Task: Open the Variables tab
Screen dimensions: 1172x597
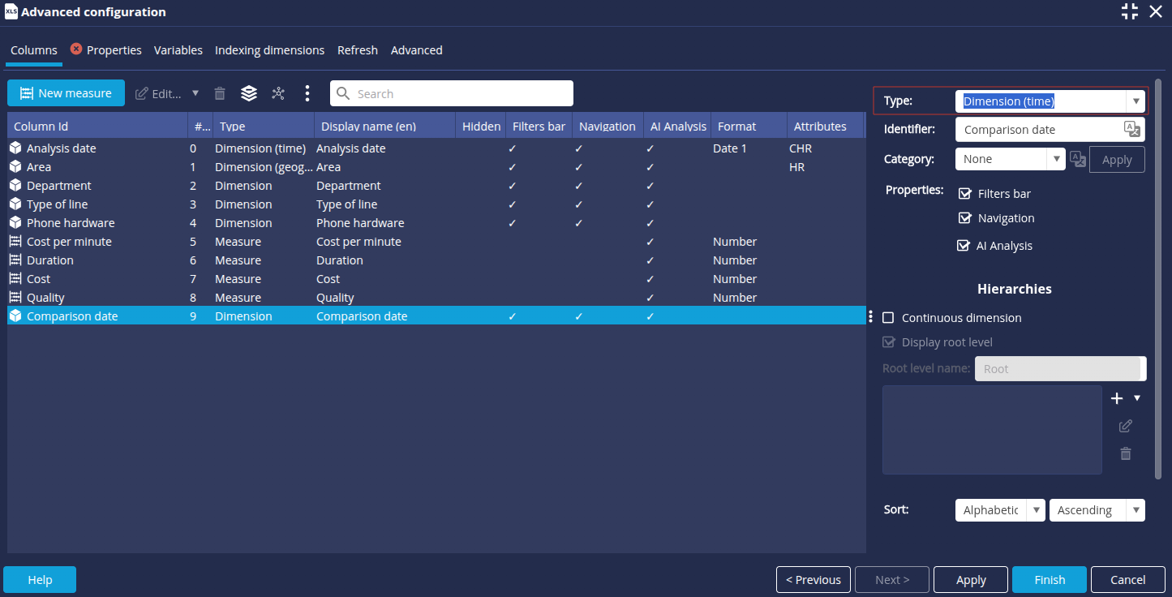Action: 178,50
